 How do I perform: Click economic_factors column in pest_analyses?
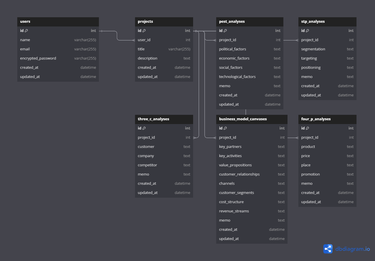coord(250,58)
